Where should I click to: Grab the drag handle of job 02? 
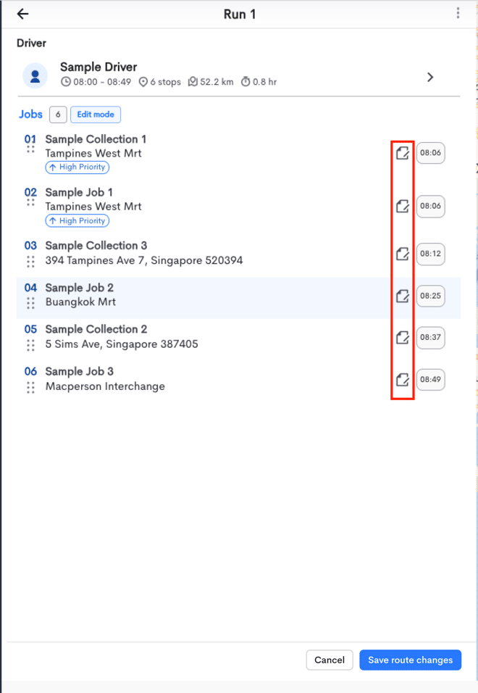coord(30,202)
